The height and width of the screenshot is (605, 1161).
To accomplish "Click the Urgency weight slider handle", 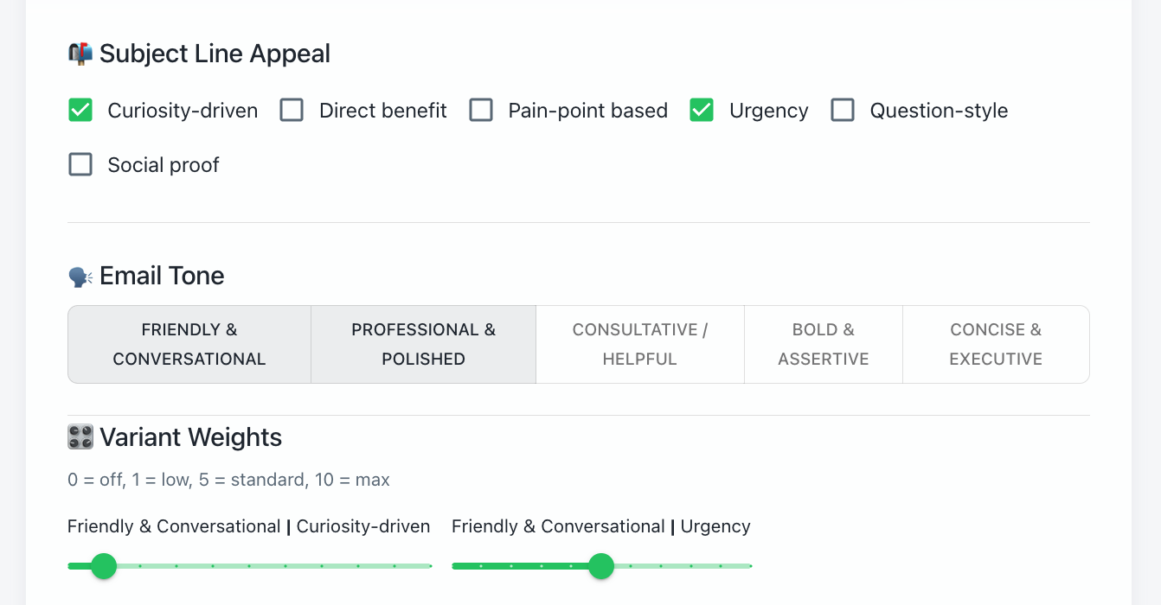I will click(x=602, y=566).
